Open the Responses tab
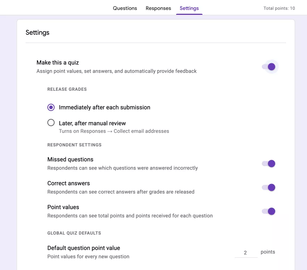Image resolution: width=307 pixels, height=270 pixels. (158, 8)
